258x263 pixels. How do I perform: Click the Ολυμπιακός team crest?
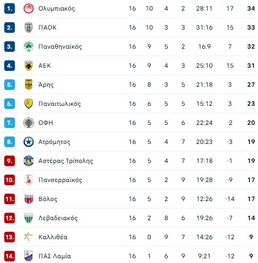click(29, 8)
